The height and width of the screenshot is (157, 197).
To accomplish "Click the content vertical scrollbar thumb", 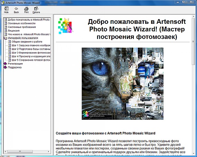I will [x=193, y=41].
